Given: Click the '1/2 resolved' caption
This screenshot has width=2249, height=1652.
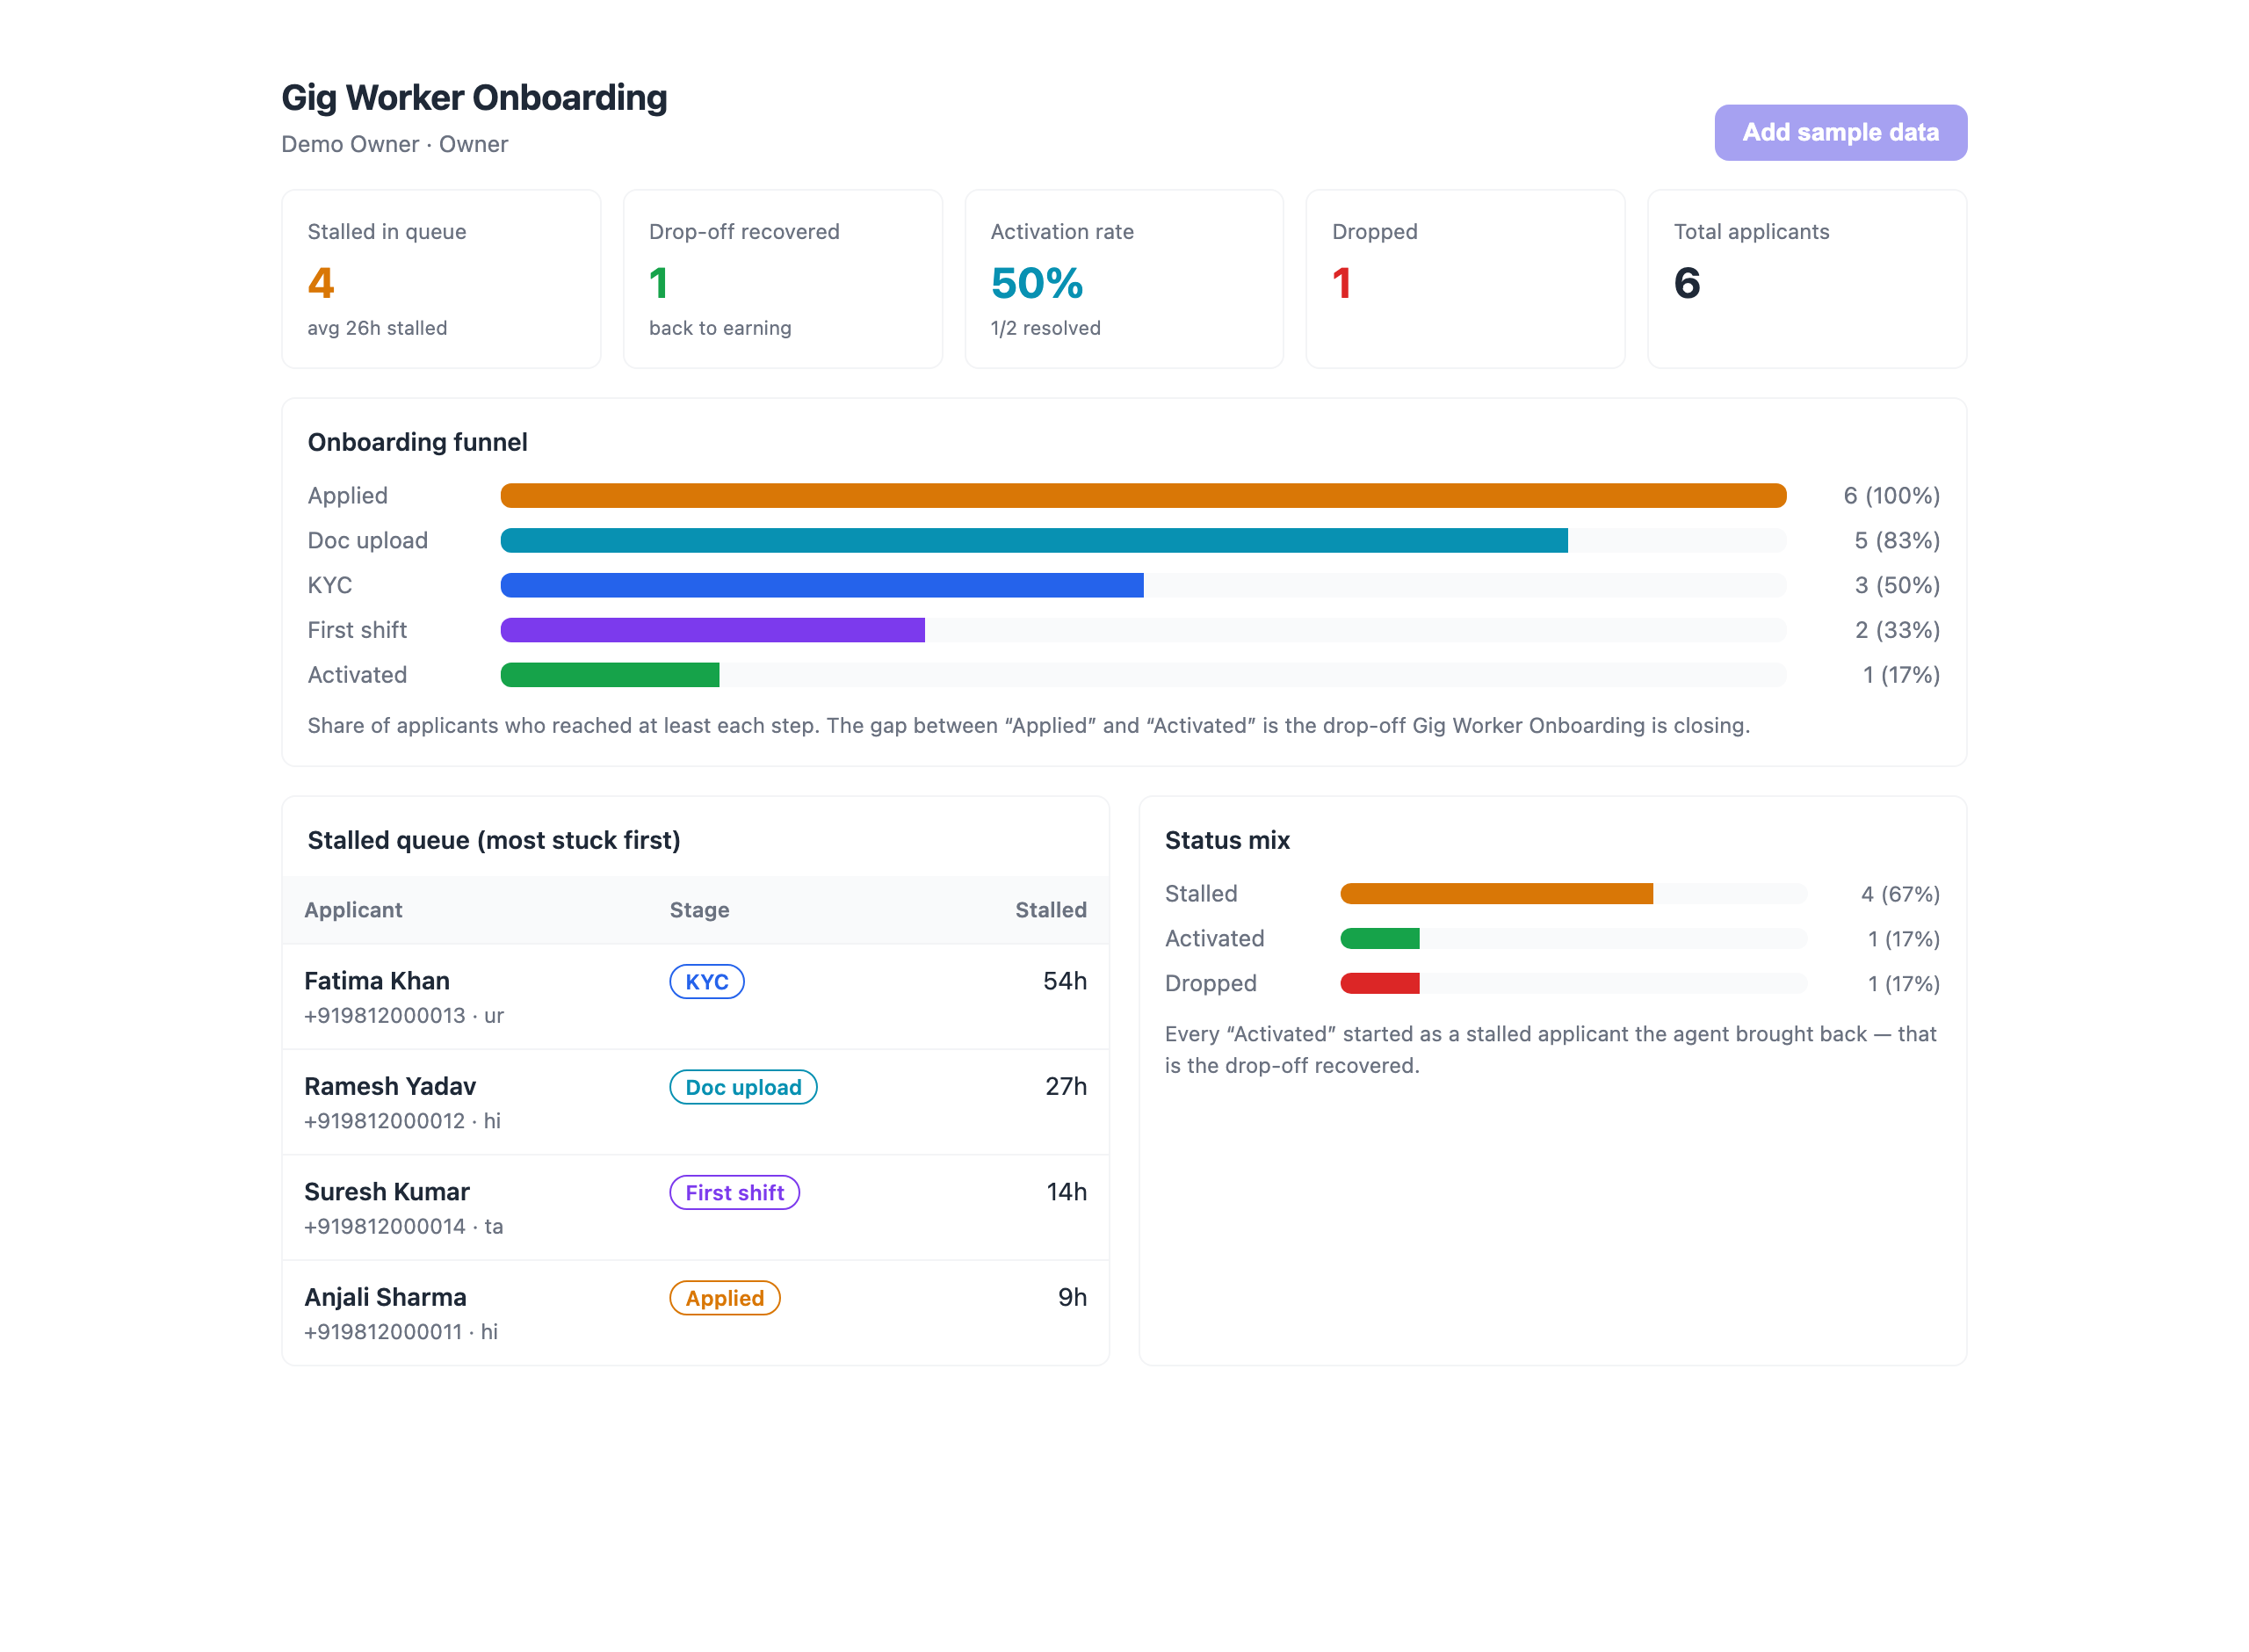Looking at the screenshot, I should pos(1045,328).
